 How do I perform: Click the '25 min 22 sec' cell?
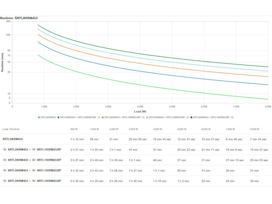pyautogui.click(x=186, y=150)
